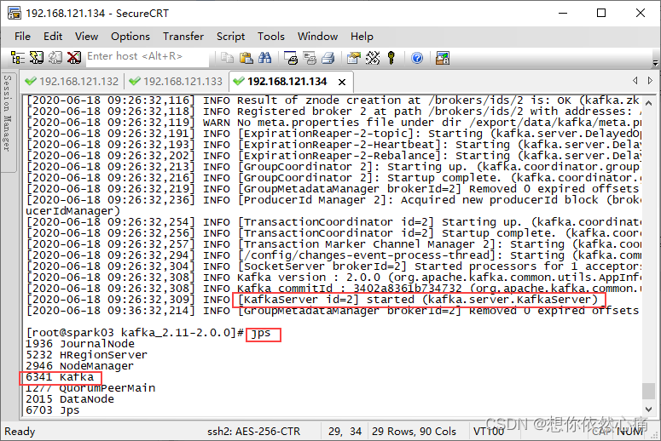Open Session Options toolbar icon
Image resolution: width=661 pixels, height=441 pixels.
point(354,58)
